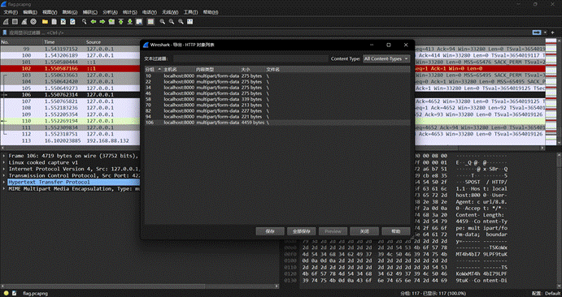The height and width of the screenshot is (297, 562).
Task: Sort objects by 内容类型 column header
Action: [x=217, y=69]
